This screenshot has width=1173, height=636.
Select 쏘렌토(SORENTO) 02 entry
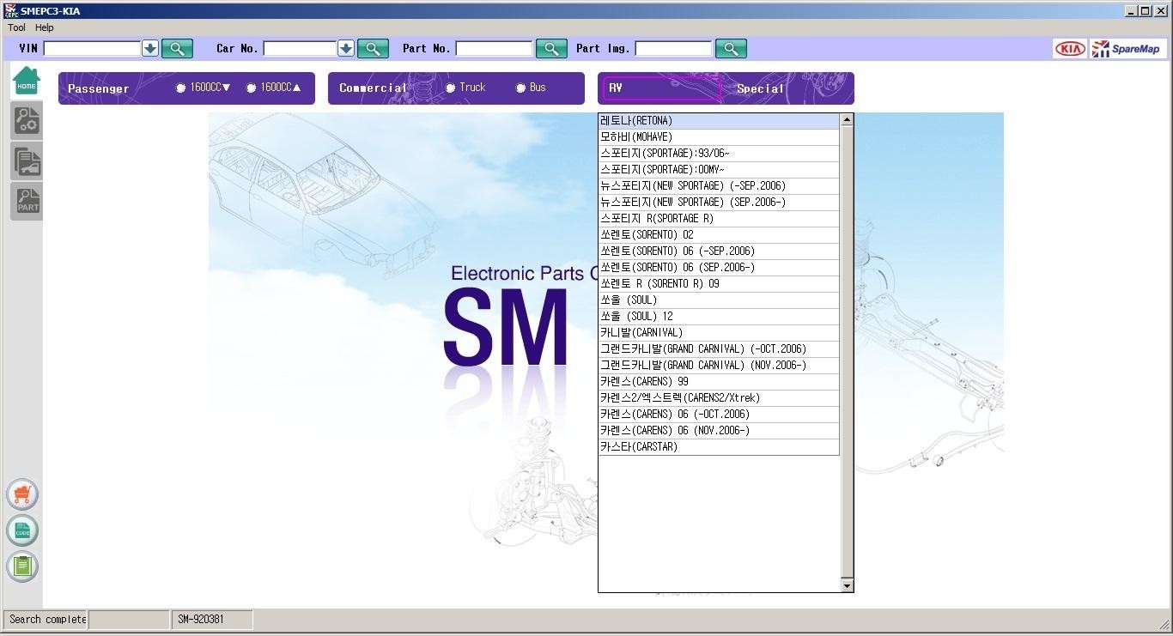click(x=719, y=235)
